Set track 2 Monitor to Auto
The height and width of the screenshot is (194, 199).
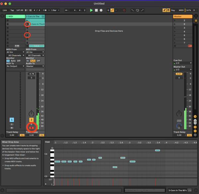pyautogui.click(x=33, y=61)
